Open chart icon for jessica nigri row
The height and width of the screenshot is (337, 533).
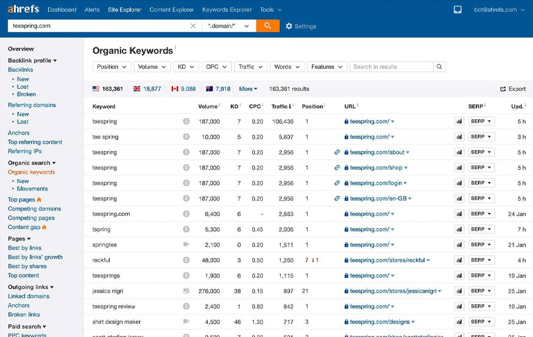tap(459, 291)
